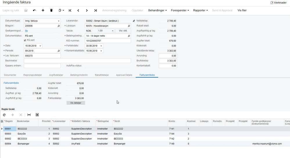290x158 pixels.
Task: Open the Dokumenttype dropdown
Action: point(59,21)
